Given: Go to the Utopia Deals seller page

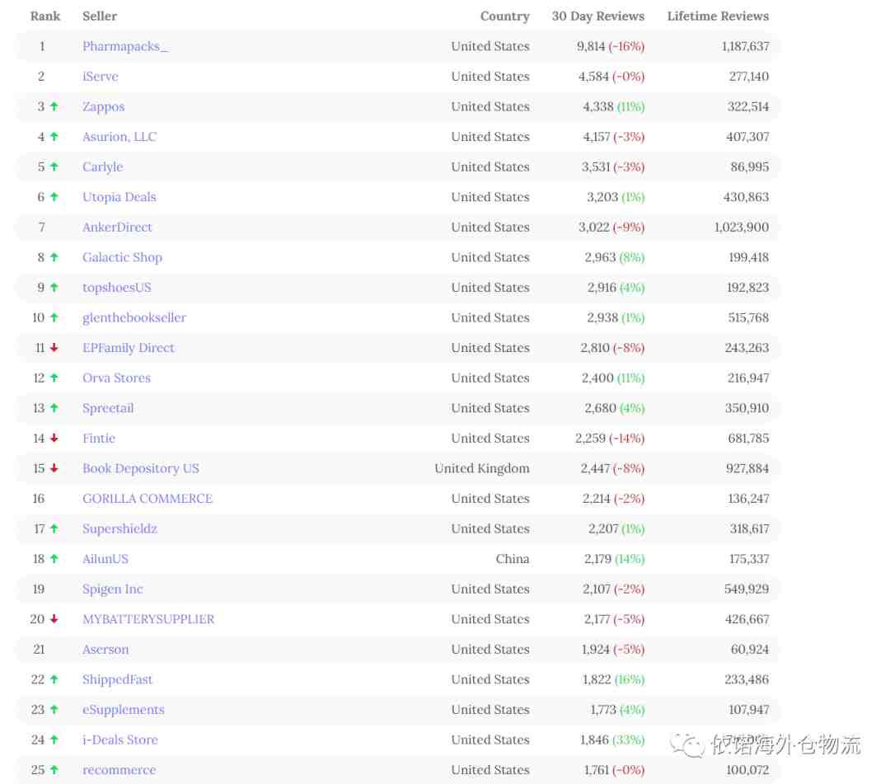Looking at the screenshot, I should point(119,196).
